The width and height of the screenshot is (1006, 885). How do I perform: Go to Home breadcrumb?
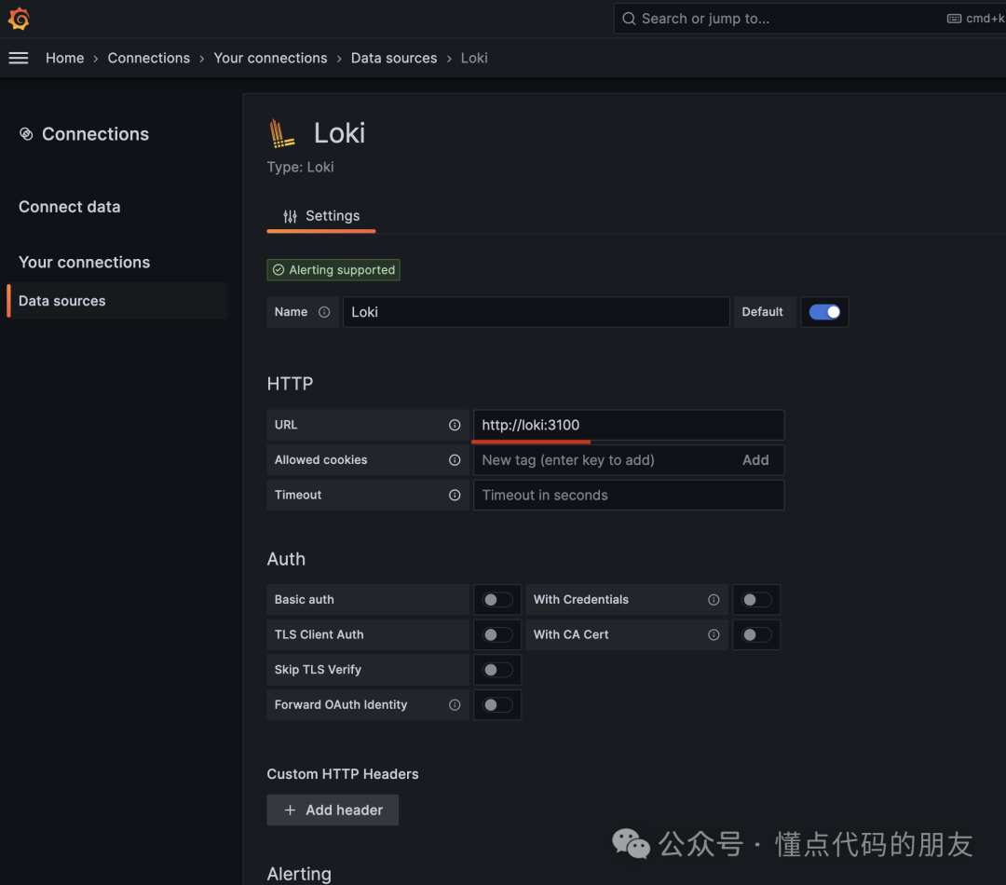65,58
